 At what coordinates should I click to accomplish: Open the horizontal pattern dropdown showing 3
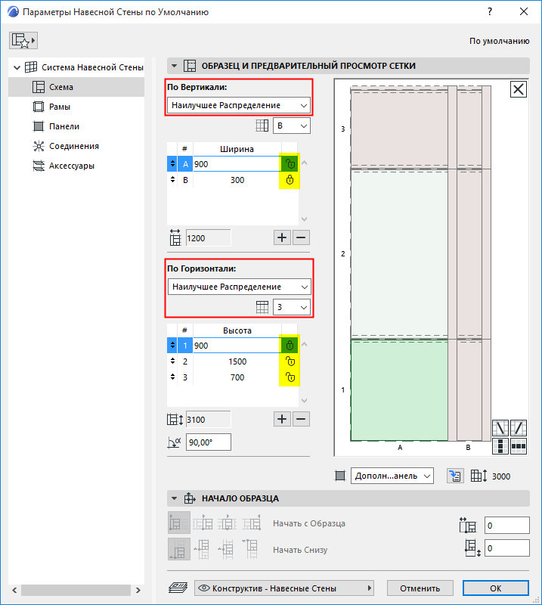[x=292, y=307]
